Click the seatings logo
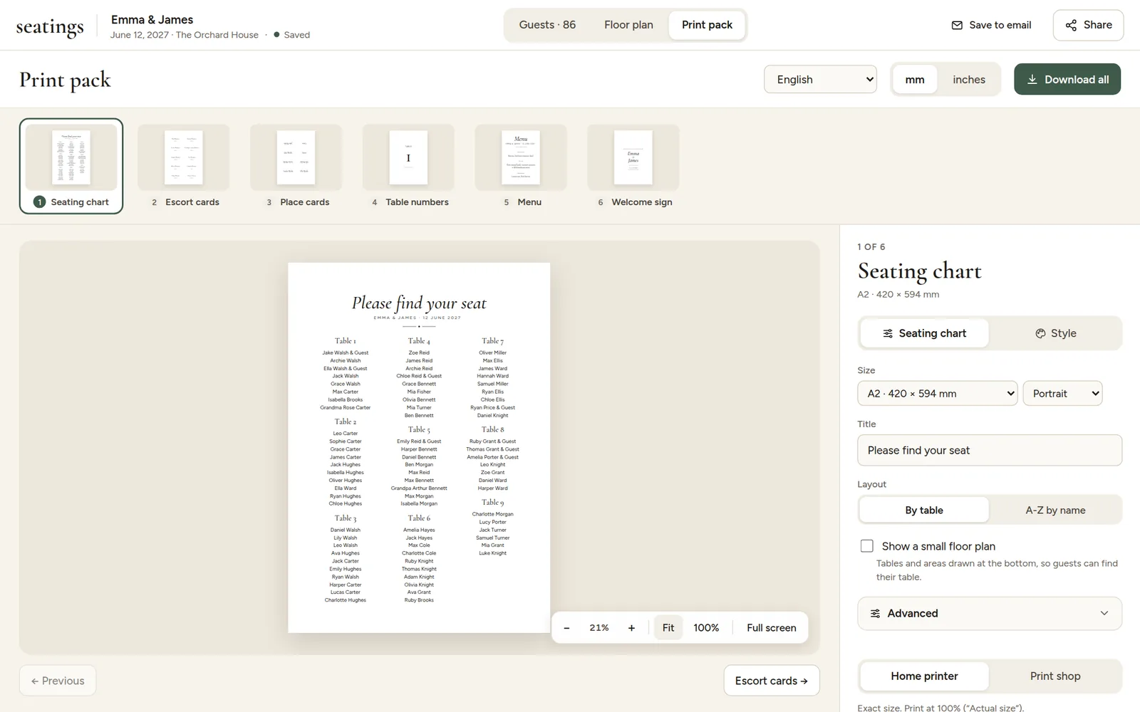 coord(50,26)
